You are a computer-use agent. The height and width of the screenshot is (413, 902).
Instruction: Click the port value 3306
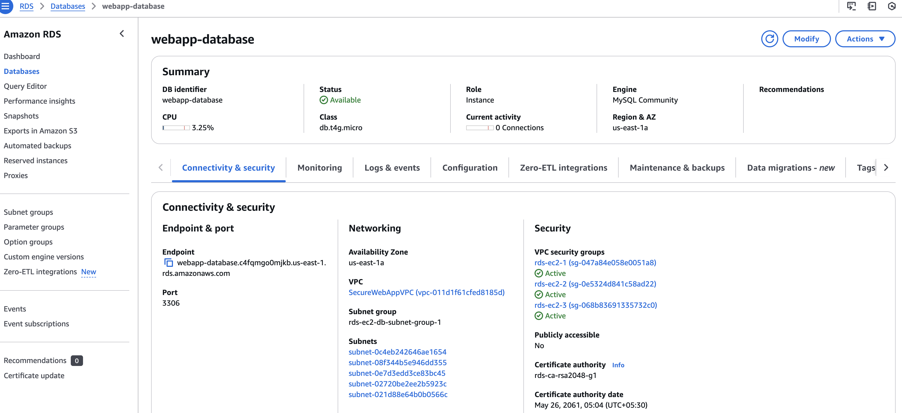point(171,303)
